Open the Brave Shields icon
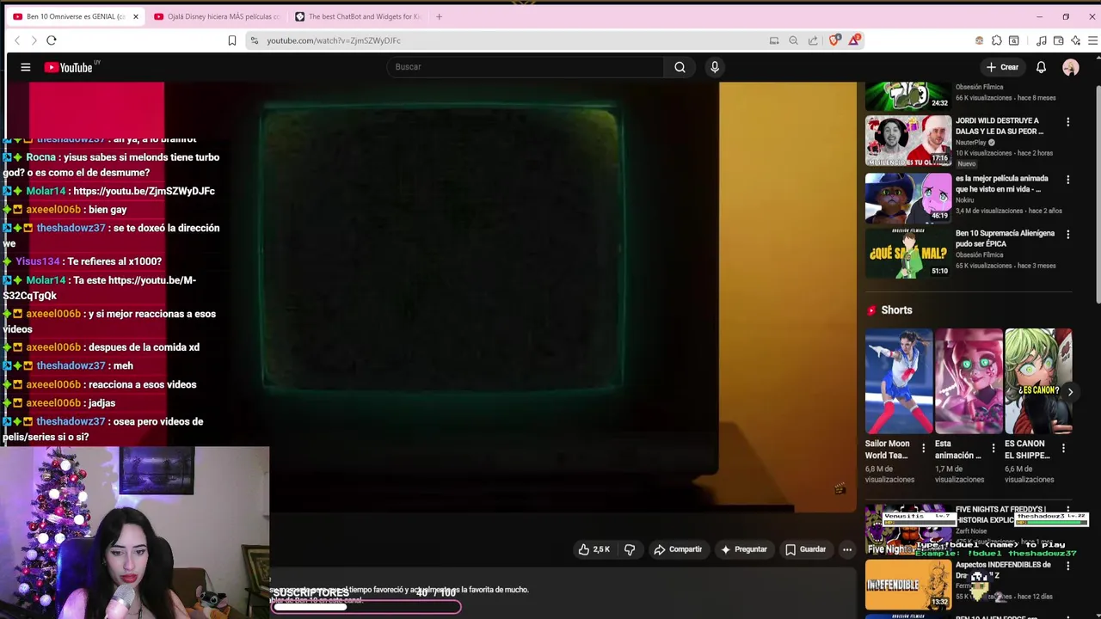 [834, 40]
